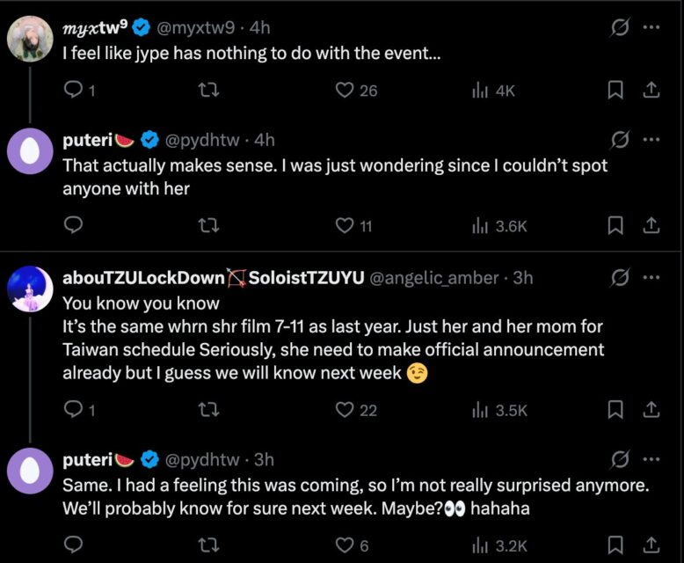The height and width of the screenshot is (563, 684).
Task: Like puteri's 'That actually makes sense' reply
Action: pyautogui.click(x=353, y=225)
